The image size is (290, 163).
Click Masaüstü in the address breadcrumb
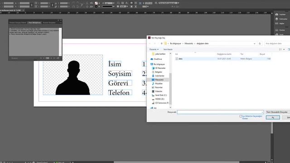188,43
